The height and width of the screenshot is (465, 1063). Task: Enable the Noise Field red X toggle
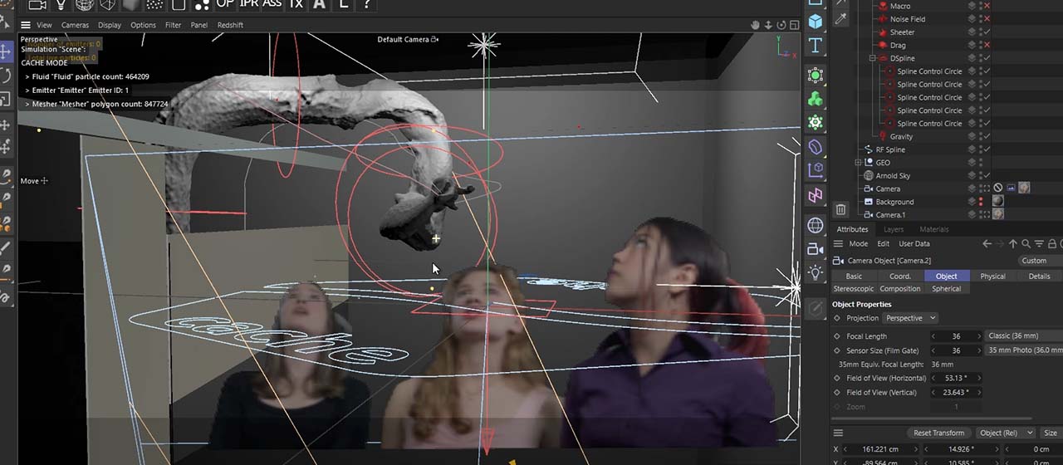987,19
